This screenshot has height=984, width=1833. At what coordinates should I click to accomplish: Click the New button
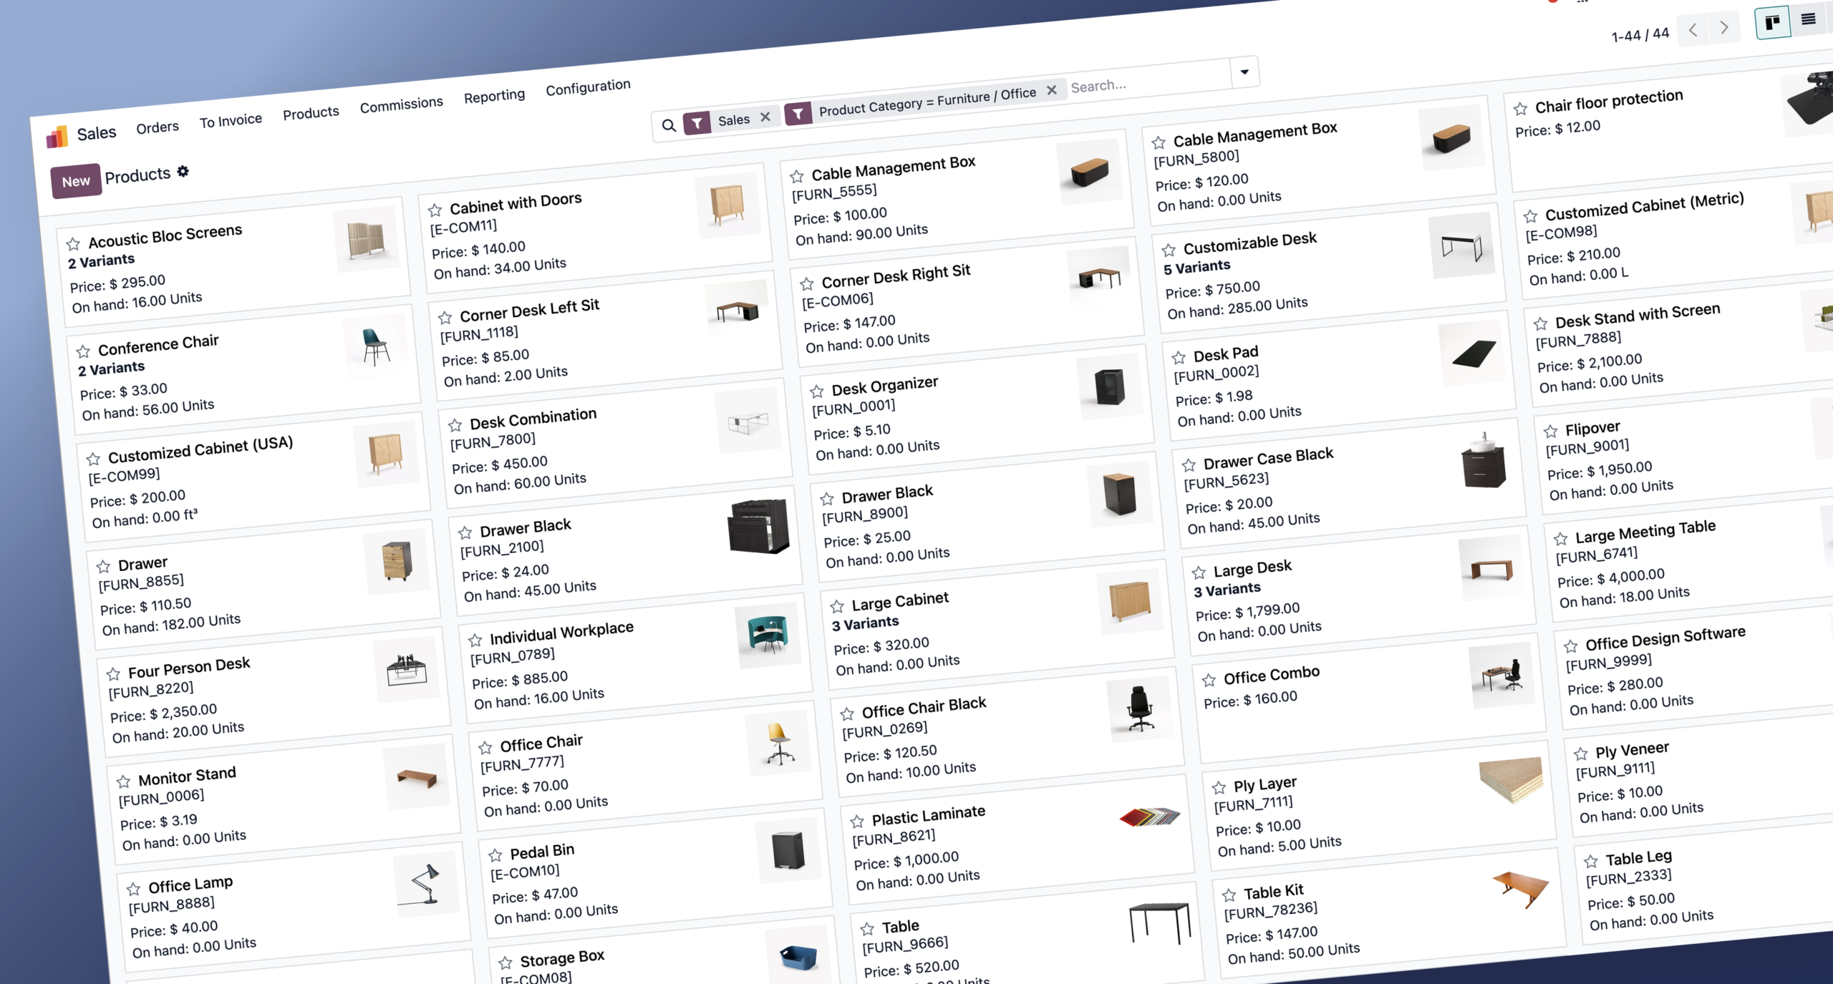click(75, 182)
